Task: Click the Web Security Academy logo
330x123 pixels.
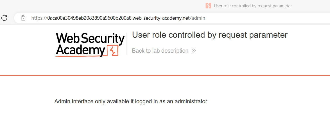Action: click(x=90, y=45)
